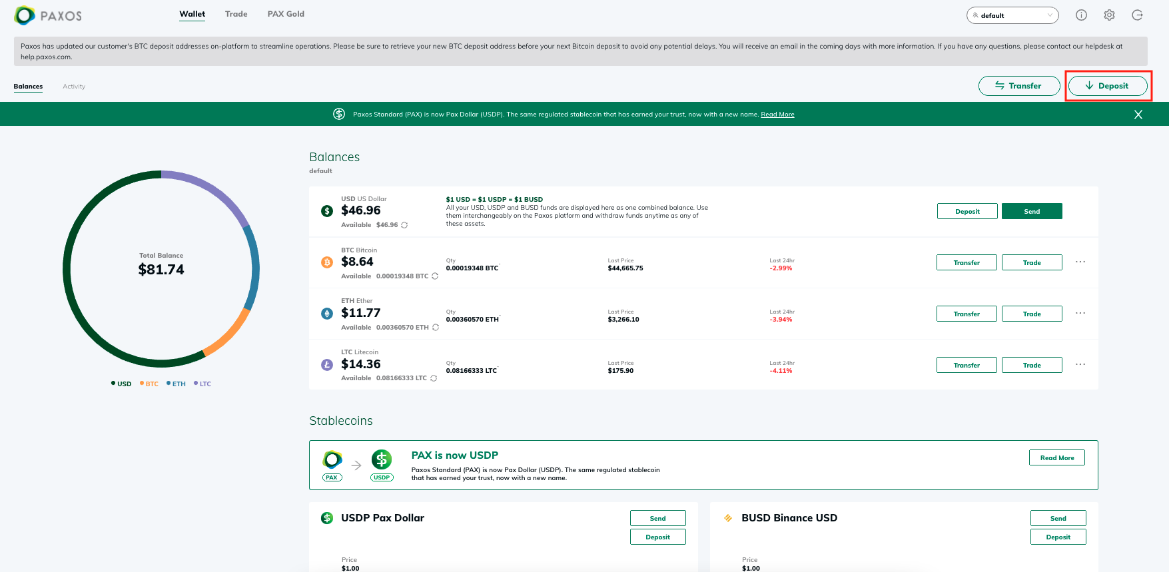Open the PAX Gold tab
The width and height of the screenshot is (1169, 572).
286,14
